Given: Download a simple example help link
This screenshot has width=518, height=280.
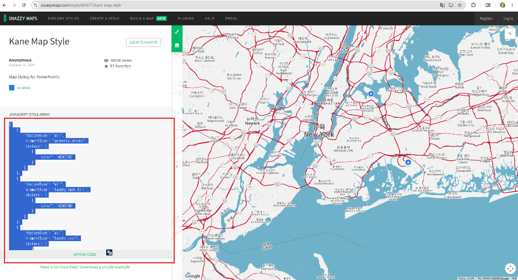Looking at the screenshot, I should (x=85, y=267).
